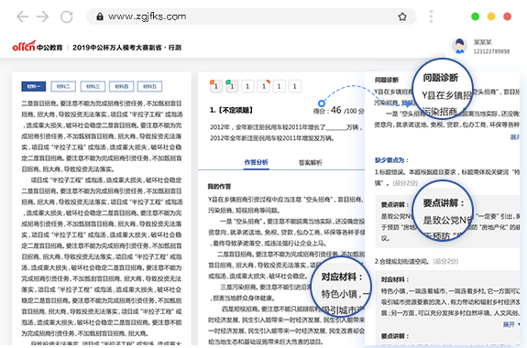Reload the page with the refresh icon
The height and width of the screenshot is (348, 527).
tap(67, 16)
